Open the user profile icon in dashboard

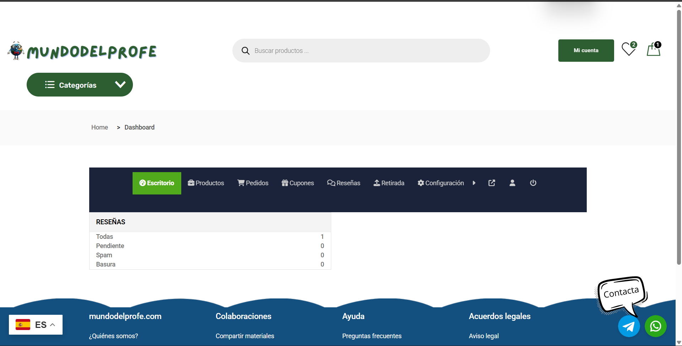(x=512, y=183)
